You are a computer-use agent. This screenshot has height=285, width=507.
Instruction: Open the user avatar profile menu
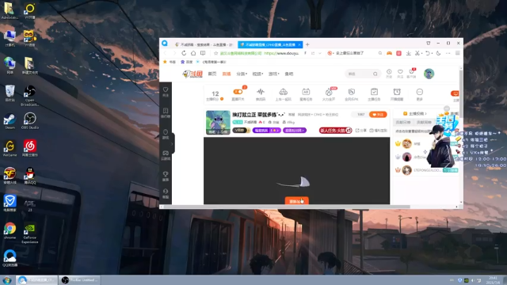point(429,74)
